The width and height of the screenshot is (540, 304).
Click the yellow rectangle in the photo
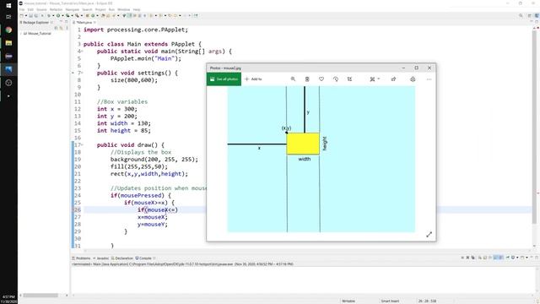click(x=303, y=144)
